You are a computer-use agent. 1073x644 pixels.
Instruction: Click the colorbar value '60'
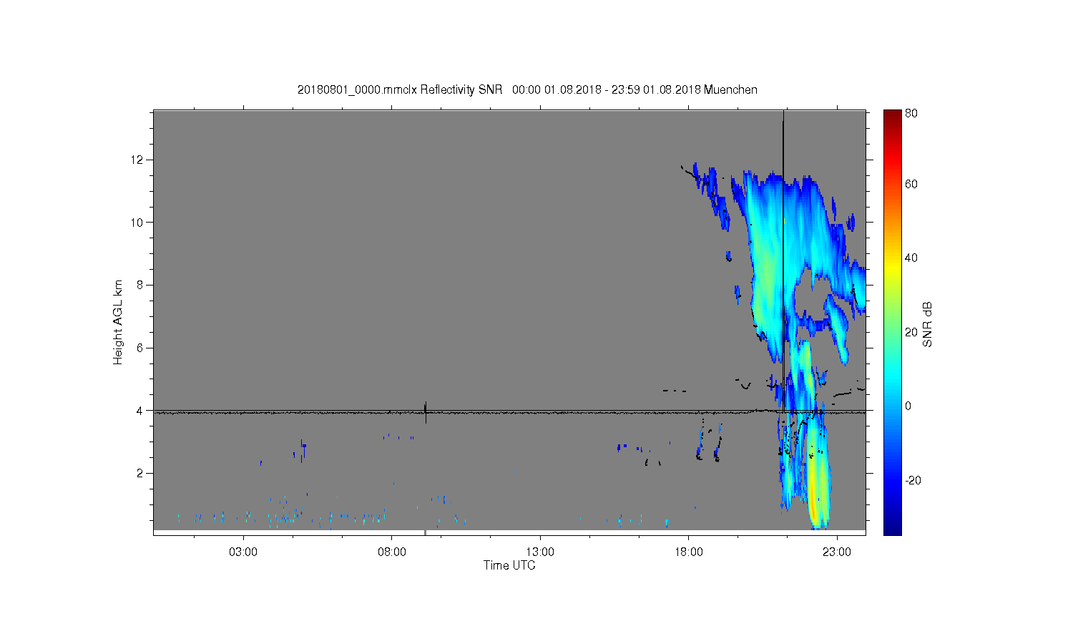click(911, 185)
